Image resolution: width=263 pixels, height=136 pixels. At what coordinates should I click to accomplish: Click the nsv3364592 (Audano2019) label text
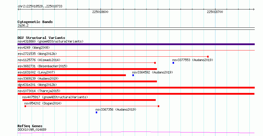pyautogui.click(x=152, y=72)
